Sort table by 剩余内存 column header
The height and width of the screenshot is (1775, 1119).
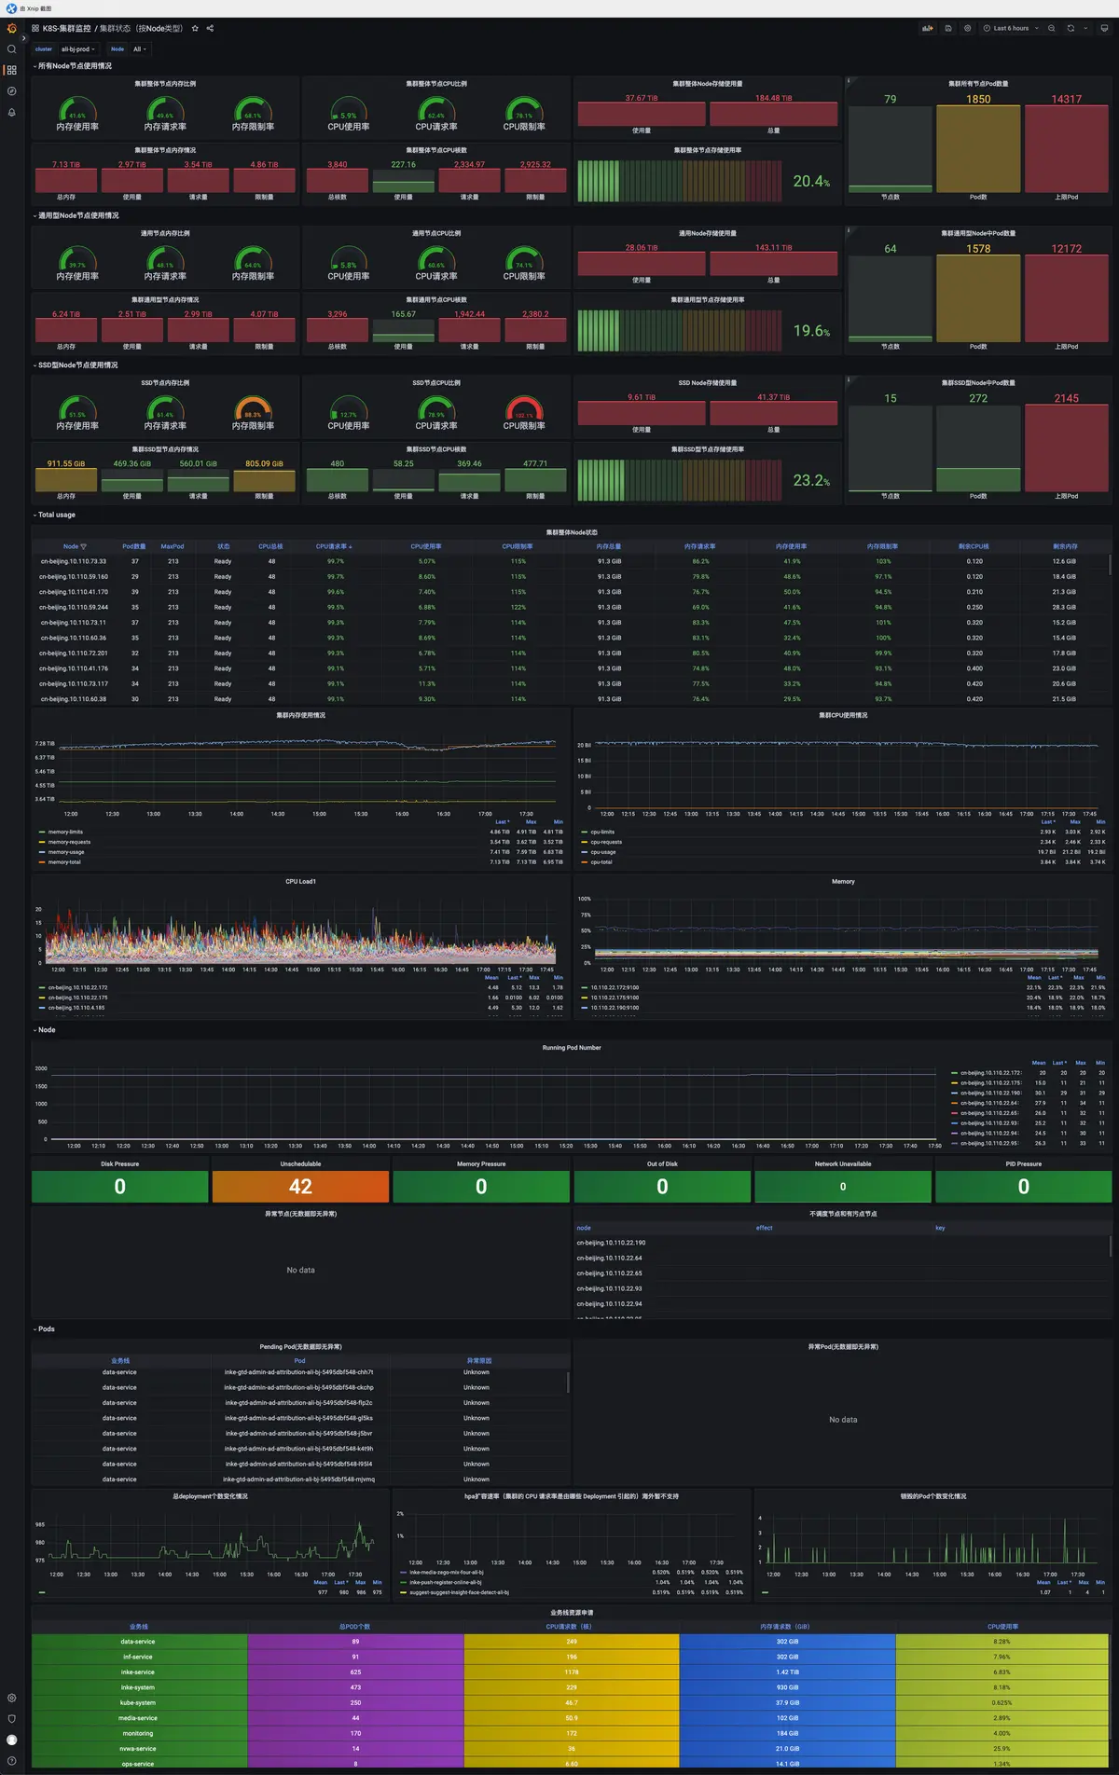(x=1065, y=546)
